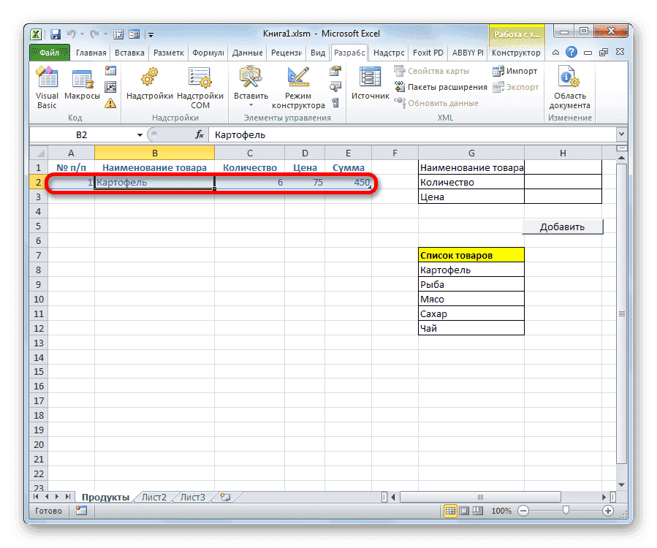Switch to the Главная ribbon tab
Screen dimensions: 657x548
[x=90, y=52]
